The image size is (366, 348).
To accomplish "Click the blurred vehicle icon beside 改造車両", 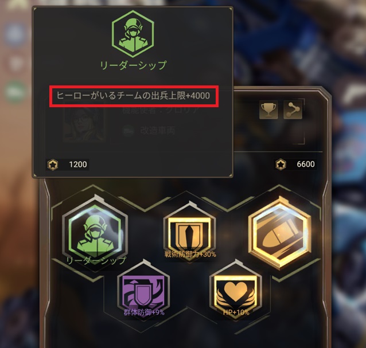I will (129, 131).
